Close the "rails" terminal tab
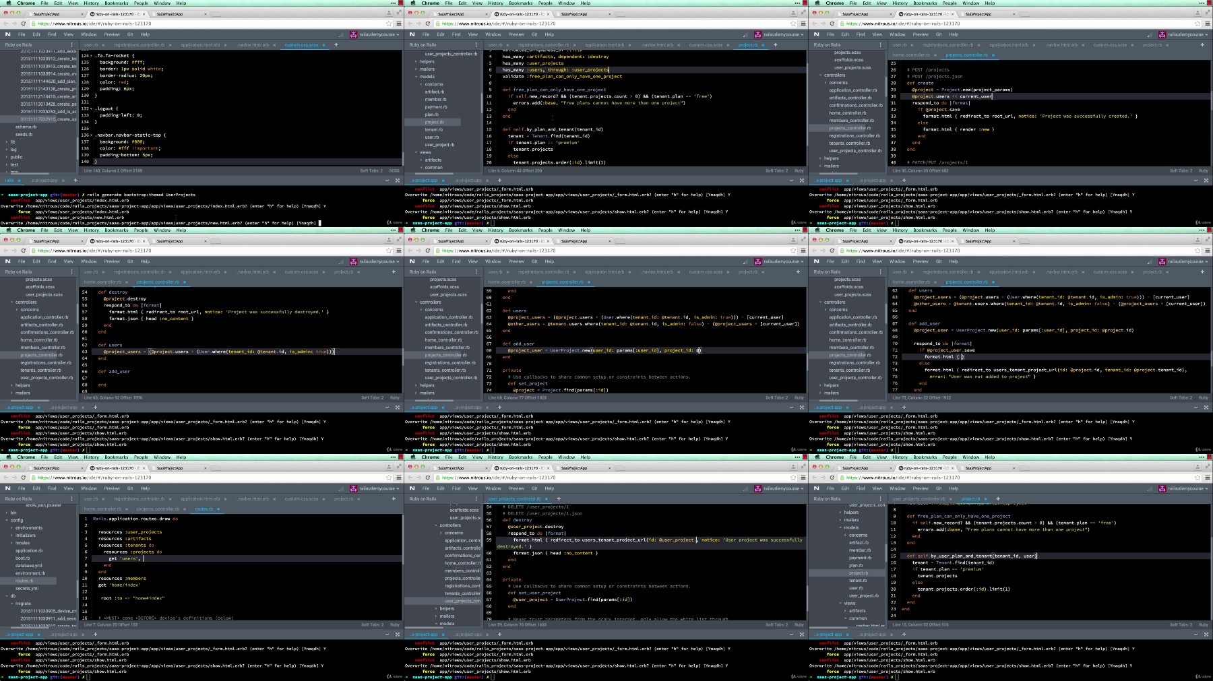This screenshot has height=681, width=1213. [x=19, y=181]
